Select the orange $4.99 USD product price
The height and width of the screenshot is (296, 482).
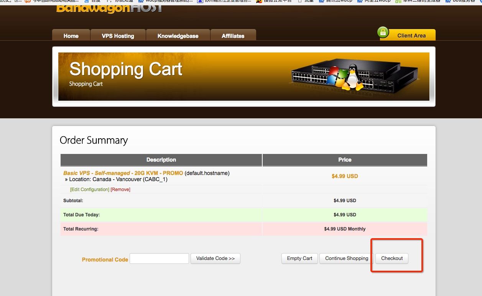pyautogui.click(x=345, y=176)
